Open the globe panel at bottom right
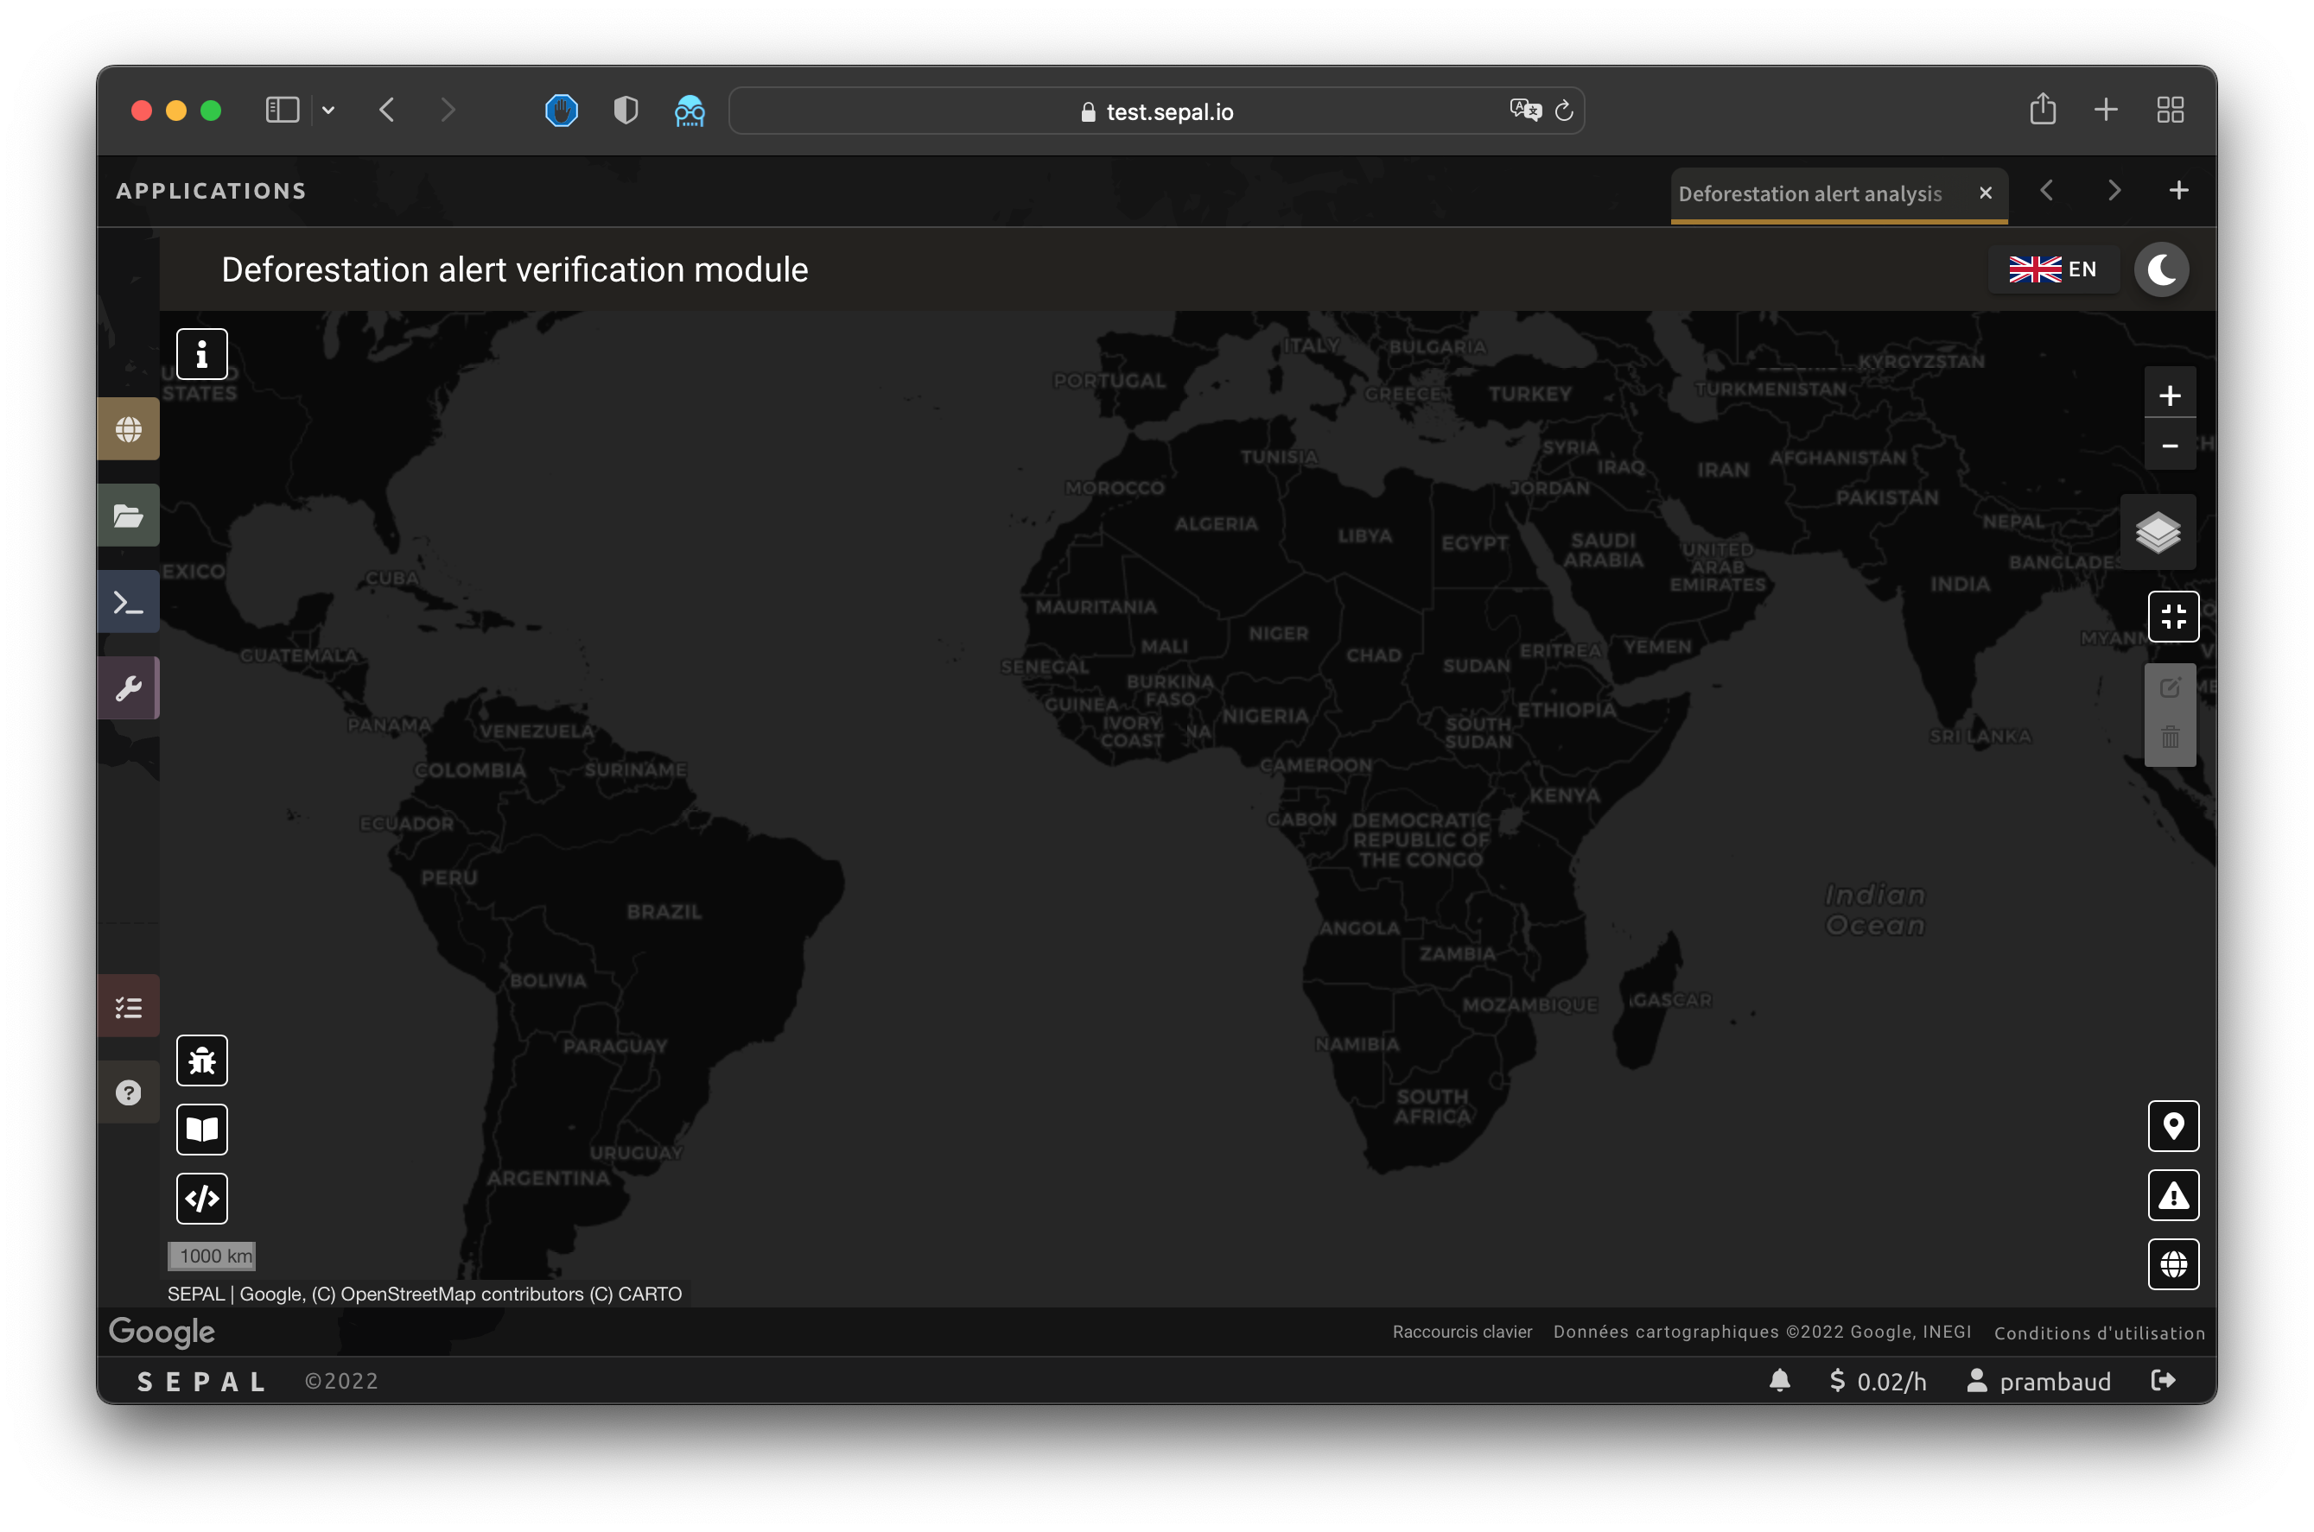 (x=2172, y=1264)
